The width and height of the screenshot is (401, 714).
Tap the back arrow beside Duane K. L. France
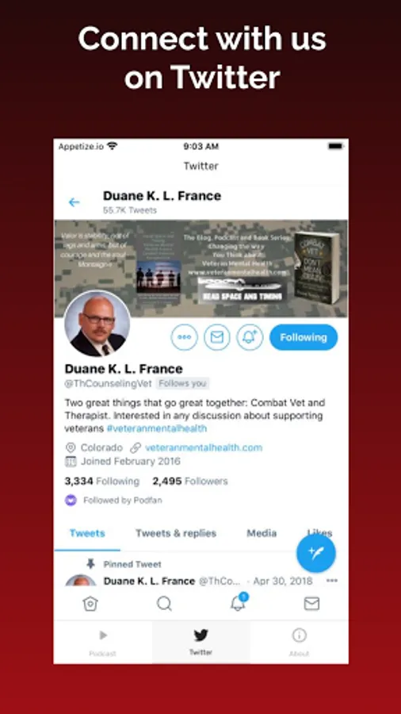[74, 202]
